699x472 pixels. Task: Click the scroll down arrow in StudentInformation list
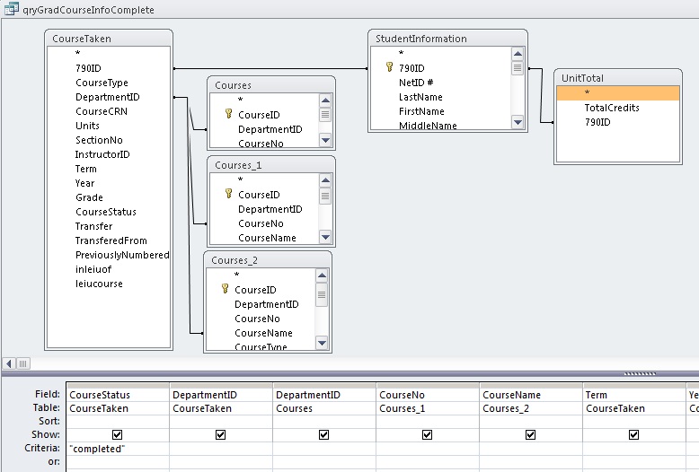click(x=518, y=121)
